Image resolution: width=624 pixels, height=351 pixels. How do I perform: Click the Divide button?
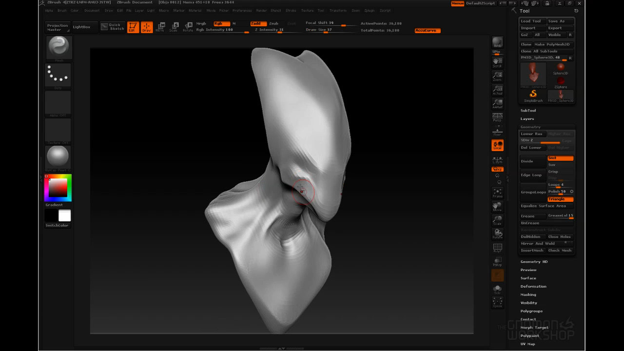pyautogui.click(x=533, y=161)
